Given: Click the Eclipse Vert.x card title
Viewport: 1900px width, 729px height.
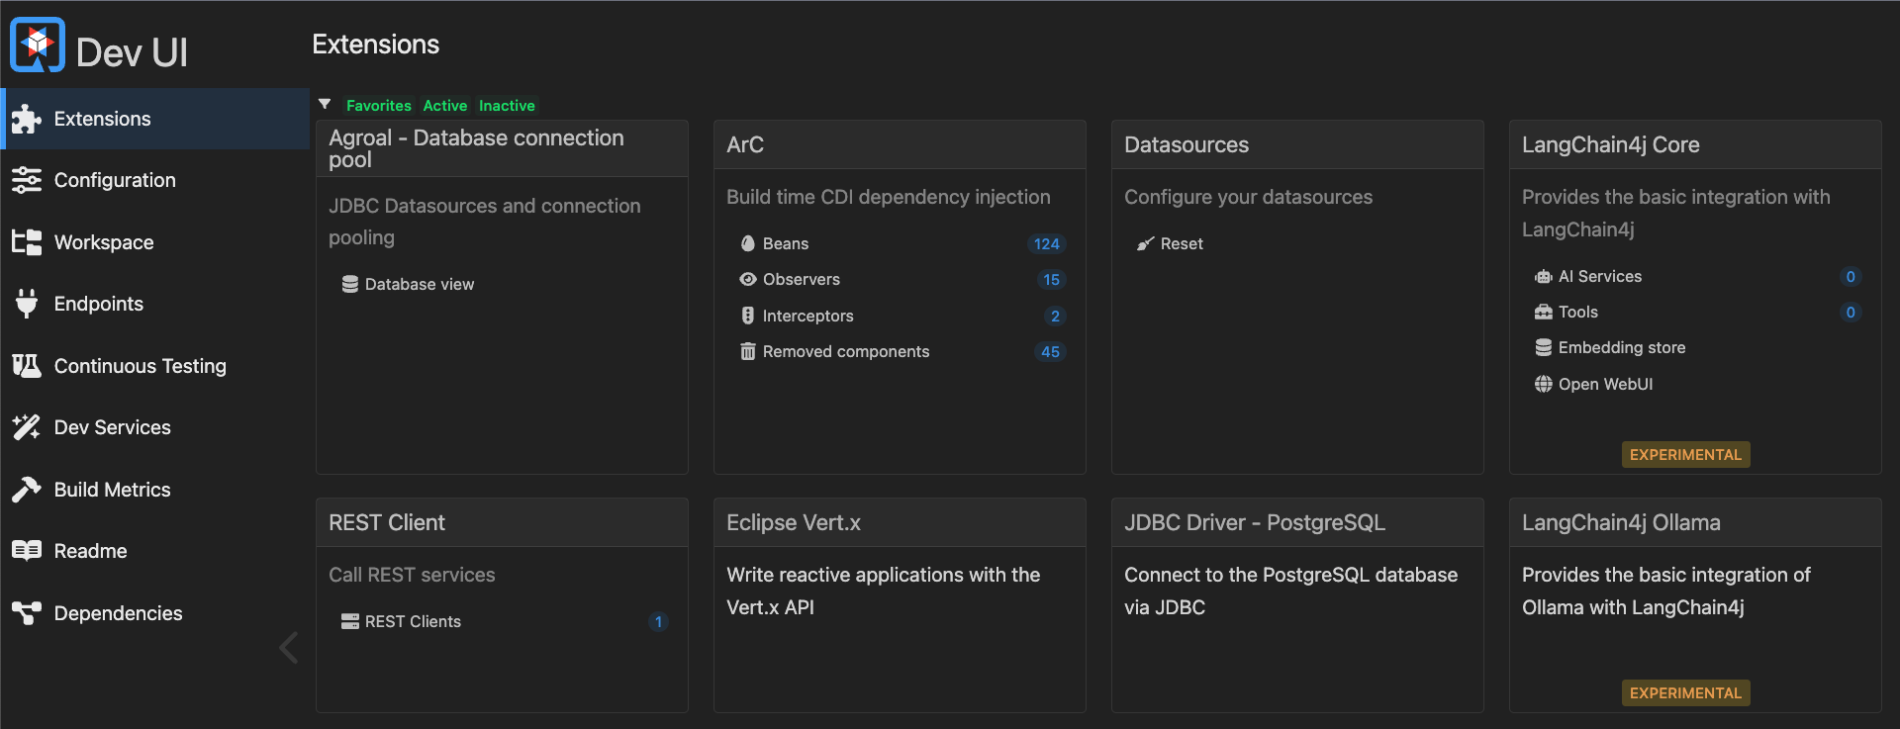Looking at the screenshot, I should click(794, 522).
